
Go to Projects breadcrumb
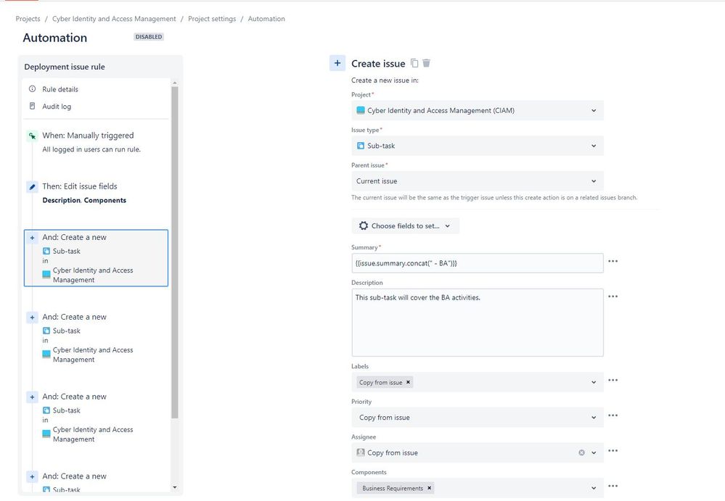coord(28,19)
